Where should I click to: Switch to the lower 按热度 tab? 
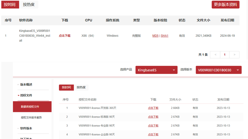[81, 87]
